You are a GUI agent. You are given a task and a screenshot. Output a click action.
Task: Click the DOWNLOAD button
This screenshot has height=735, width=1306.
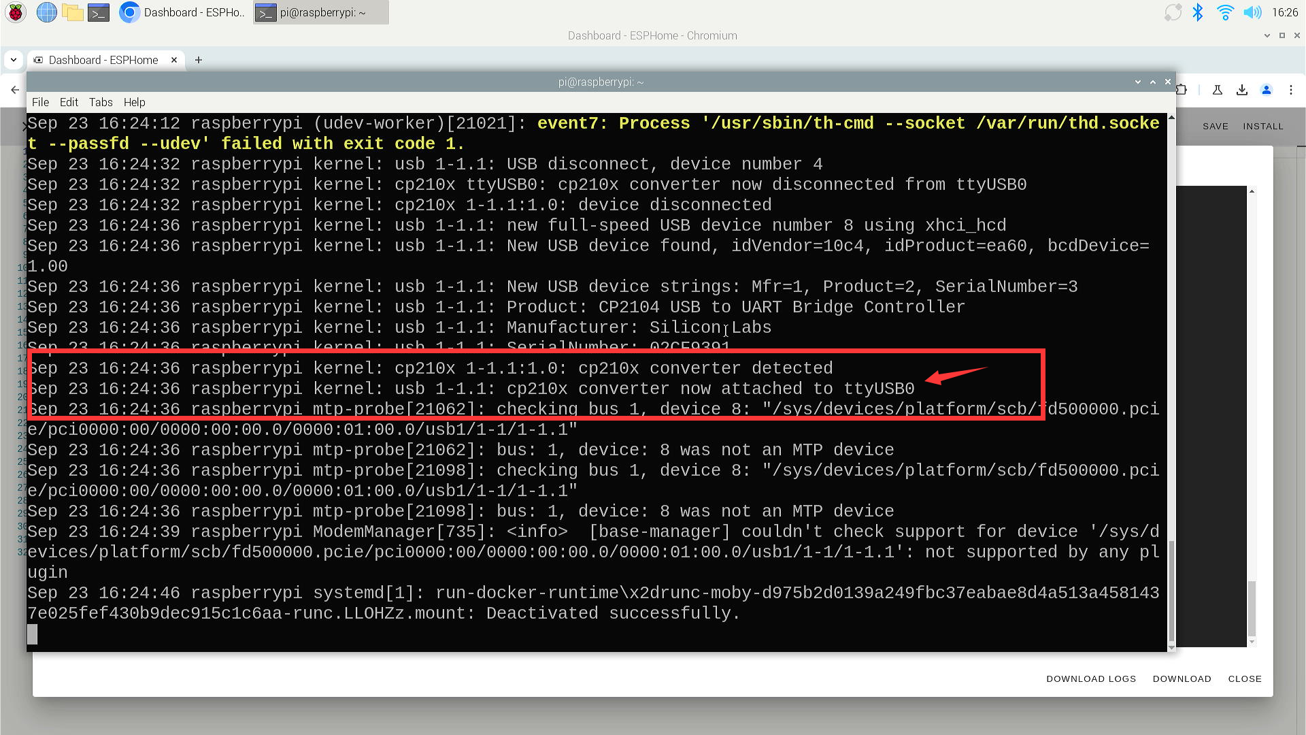pos(1183,679)
